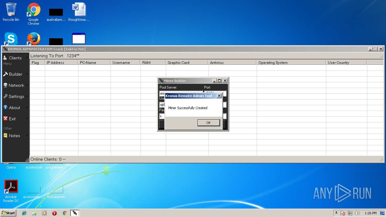Open the Clients menu in the sidebar
Image resolution: width=386 pixels, height=217 pixels.
[x=15, y=58]
